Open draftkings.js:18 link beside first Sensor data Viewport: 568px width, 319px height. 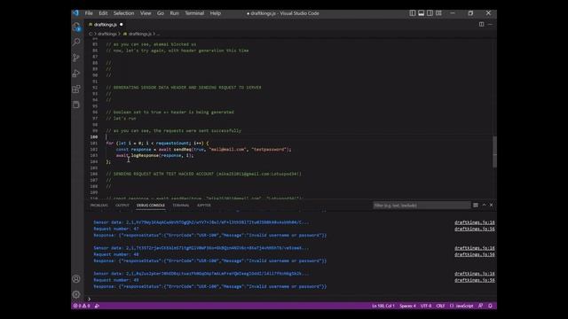click(475, 222)
